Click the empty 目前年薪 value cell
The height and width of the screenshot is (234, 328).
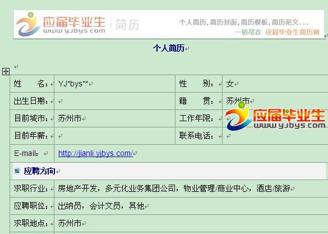114,136
